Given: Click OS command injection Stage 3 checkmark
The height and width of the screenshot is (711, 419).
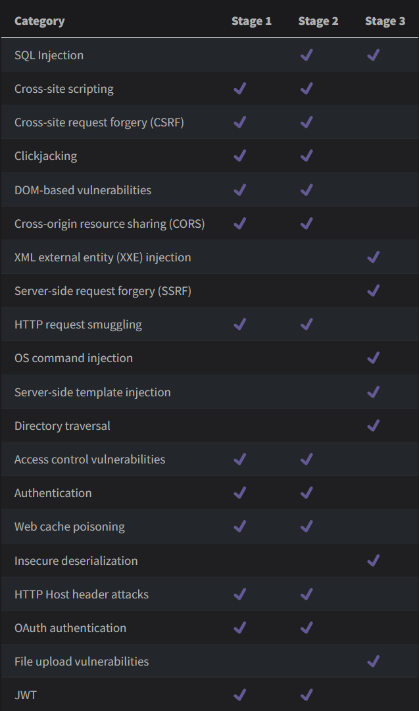Looking at the screenshot, I should 374,358.
